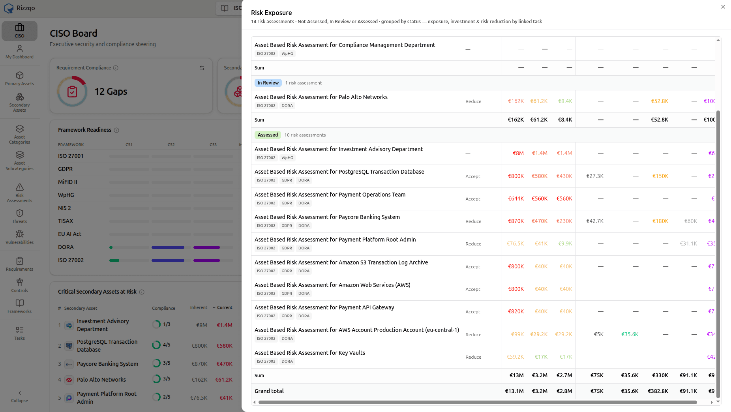Image resolution: width=731 pixels, height=412 pixels.
Task: Click the horizontal scrollbar of table
Action: (478, 403)
